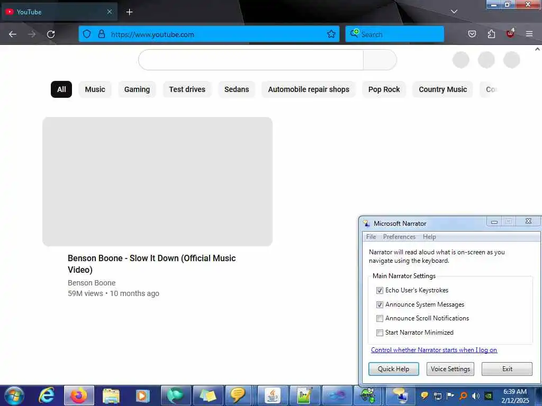Image resolution: width=542 pixels, height=406 pixels.
Task: Enable Announce Scroll Notifications checkbox
Action: tap(380, 318)
